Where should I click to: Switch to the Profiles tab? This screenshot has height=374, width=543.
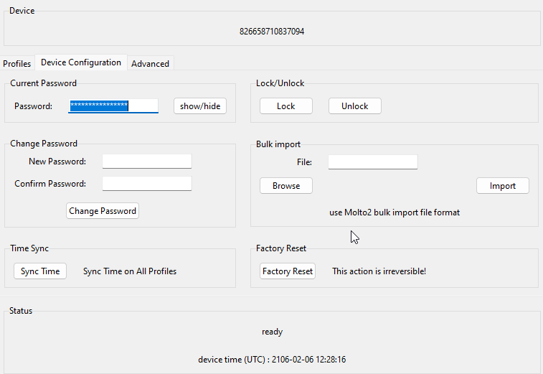click(x=17, y=64)
